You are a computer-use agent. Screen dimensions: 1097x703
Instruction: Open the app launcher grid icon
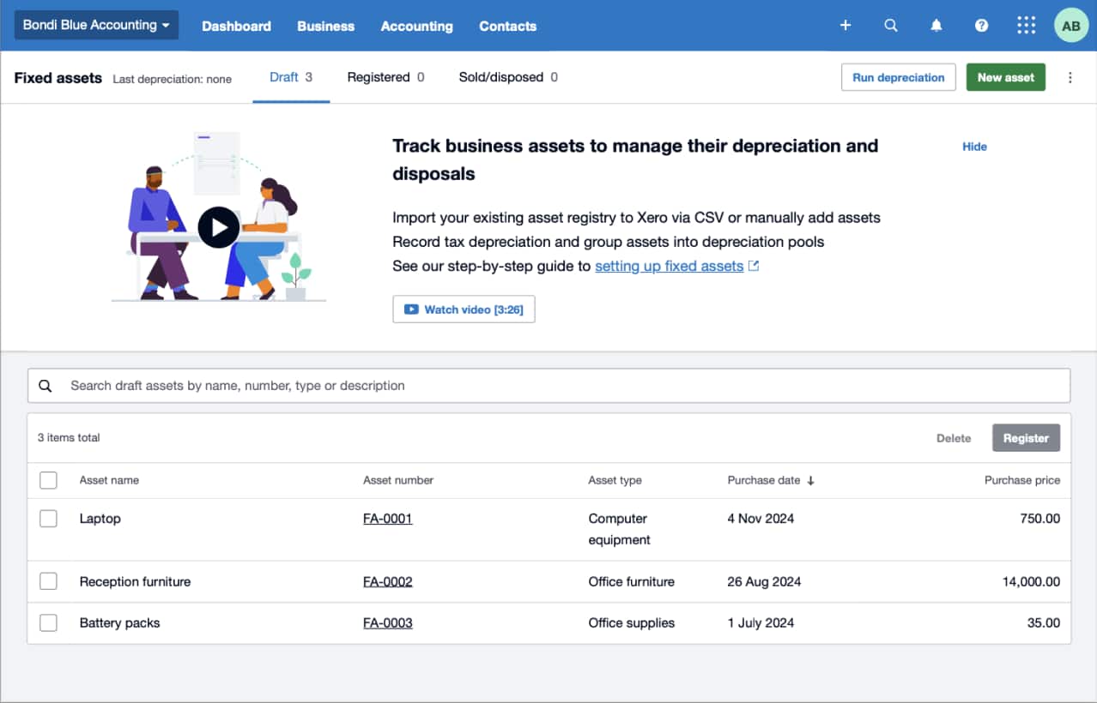(1026, 26)
